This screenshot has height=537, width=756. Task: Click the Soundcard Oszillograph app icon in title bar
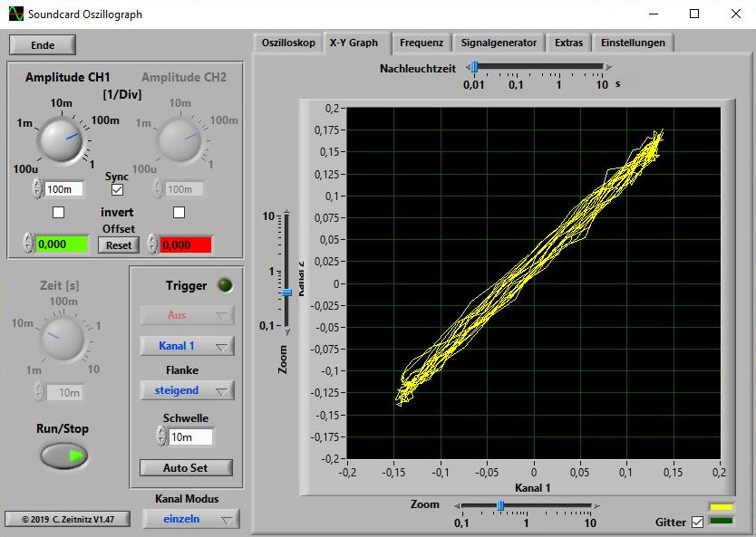pyautogui.click(x=15, y=14)
